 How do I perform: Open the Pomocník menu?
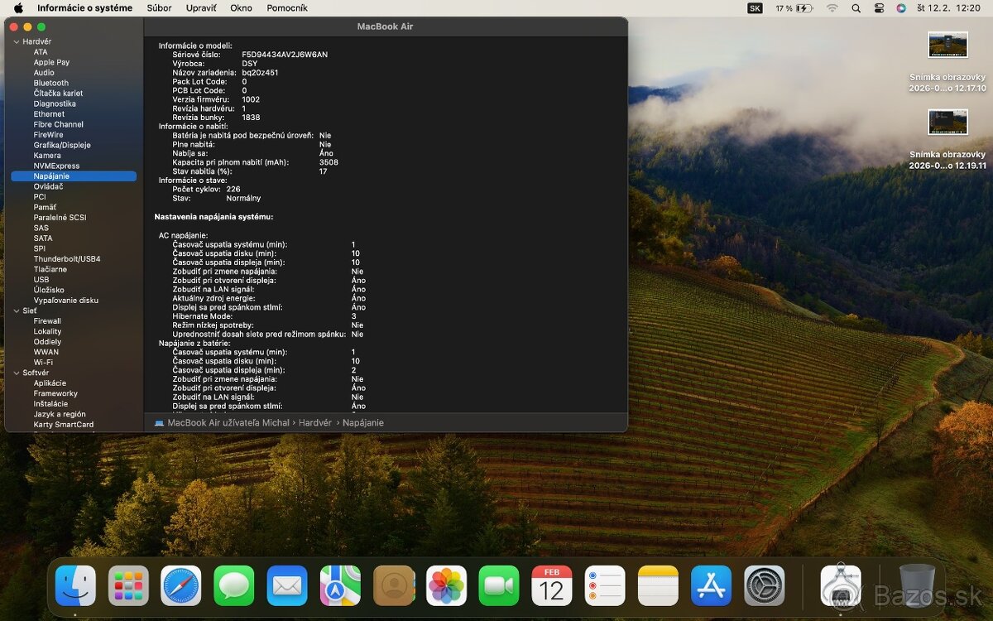click(x=287, y=7)
